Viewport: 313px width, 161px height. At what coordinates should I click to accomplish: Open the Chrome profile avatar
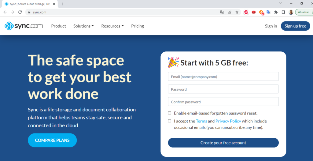click(291, 12)
